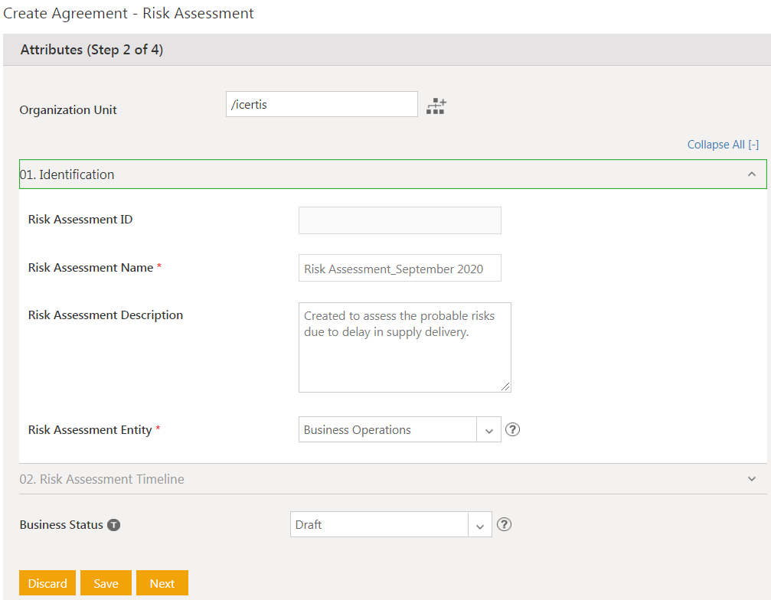The width and height of the screenshot is (771, 600).
Task: Click the T badge next to Business Status
Action: pyautogui.click(x=114, y=525)
